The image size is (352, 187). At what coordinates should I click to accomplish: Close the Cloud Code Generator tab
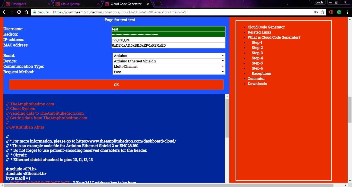pos(148,4)
